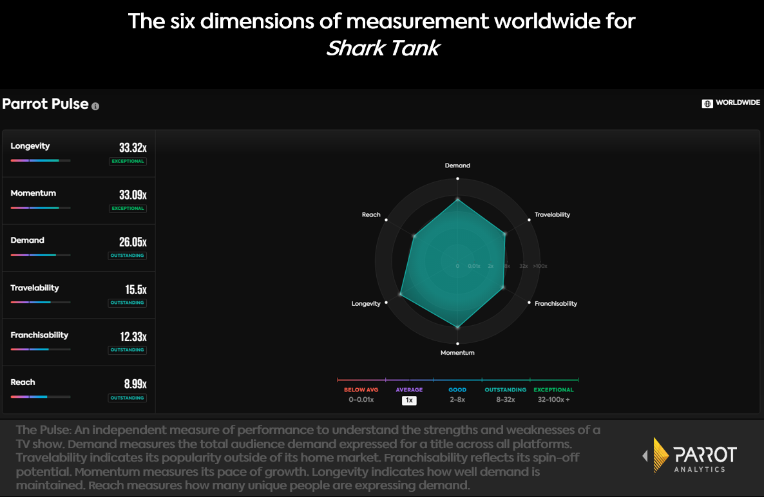Select the Momentum metric row
764x497 pixels.
point(79,201)
